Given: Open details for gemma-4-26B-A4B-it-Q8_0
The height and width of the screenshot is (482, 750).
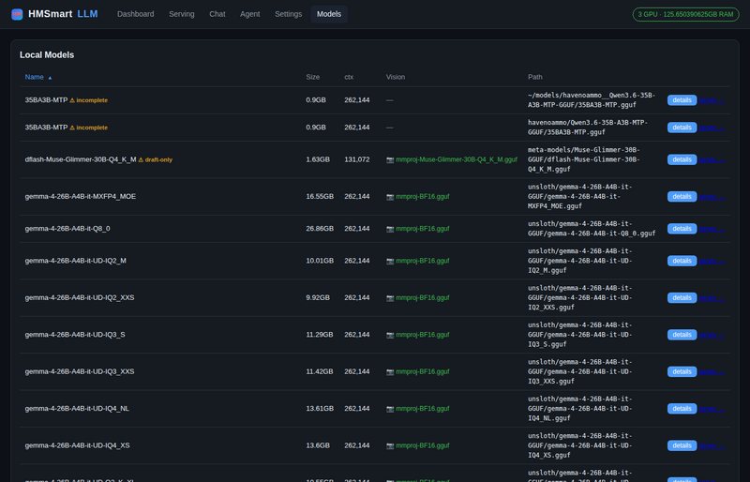Looking at the screenshot, I should coord(682,228).
